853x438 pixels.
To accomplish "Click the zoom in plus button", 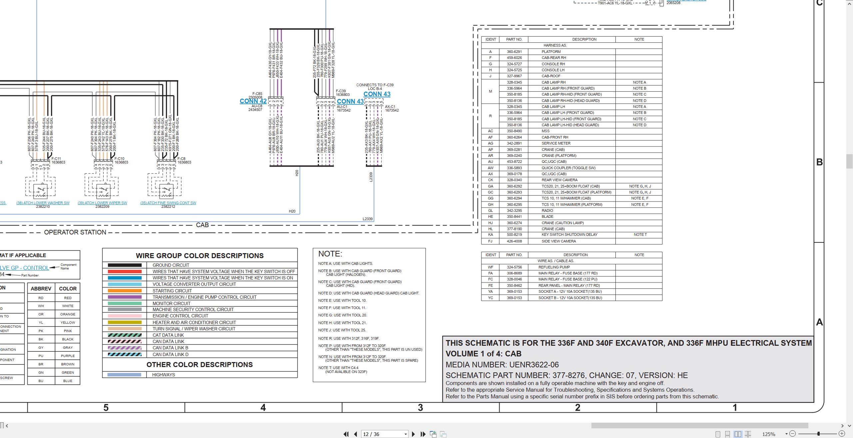I will tap(842, 434).
